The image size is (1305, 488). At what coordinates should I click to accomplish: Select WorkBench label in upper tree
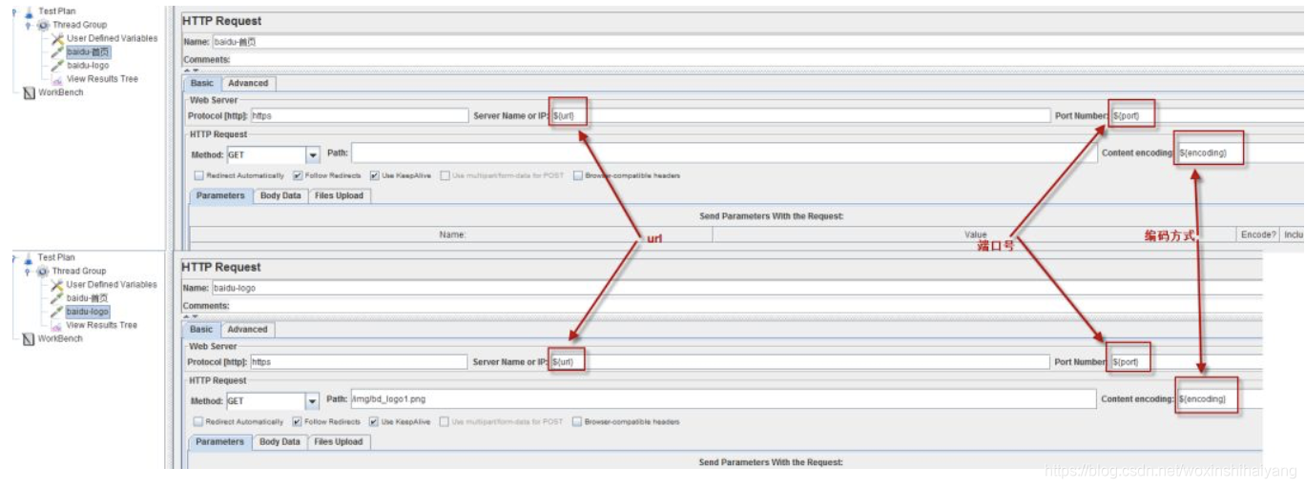[x=60, y=92]
